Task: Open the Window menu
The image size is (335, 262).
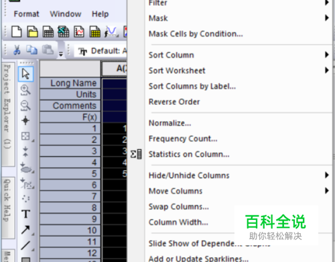Action: [x=66, y=14]
